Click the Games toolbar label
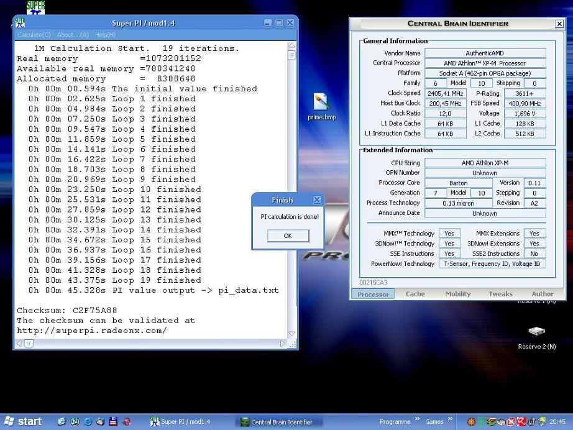This screenshot has width=573, height=430. coord(434,421)
